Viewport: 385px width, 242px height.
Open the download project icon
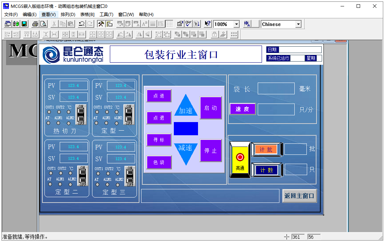197,24
